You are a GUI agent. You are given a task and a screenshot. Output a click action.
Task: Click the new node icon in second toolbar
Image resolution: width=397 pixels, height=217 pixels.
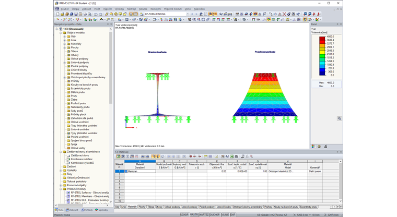(x=58, y=19)
